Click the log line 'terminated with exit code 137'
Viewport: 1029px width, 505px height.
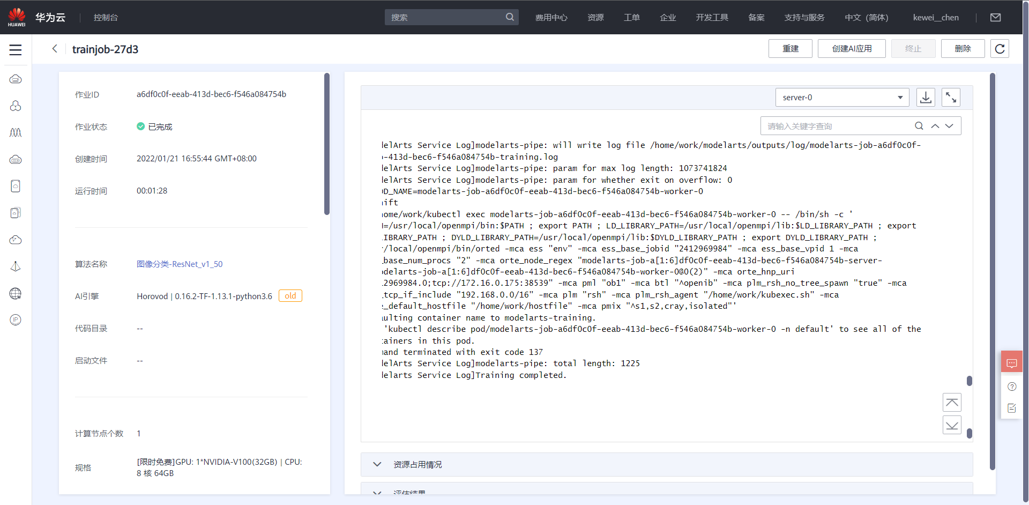[463, 352]
